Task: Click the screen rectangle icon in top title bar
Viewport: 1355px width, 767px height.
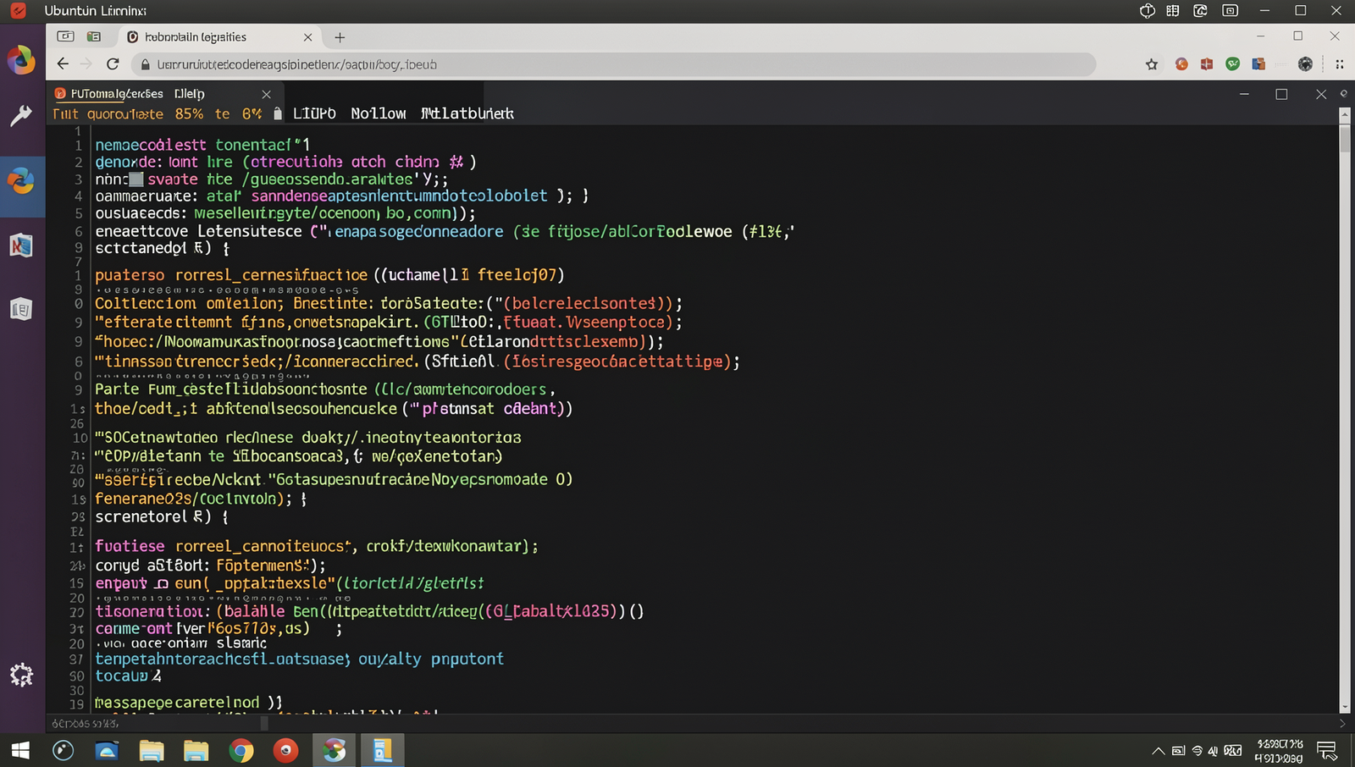Action: (1231, 11)
